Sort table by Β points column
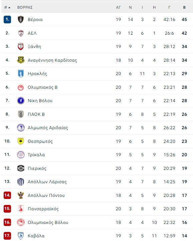 (184, 7)
